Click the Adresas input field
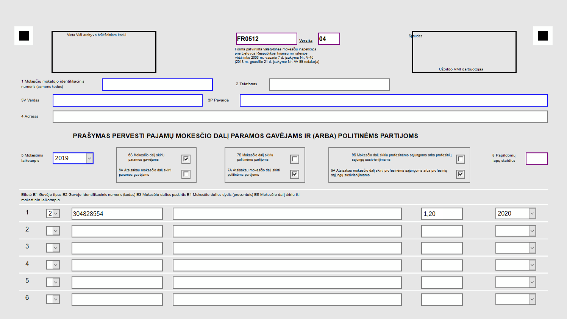The image size is (567, 319). coord(300,117)
